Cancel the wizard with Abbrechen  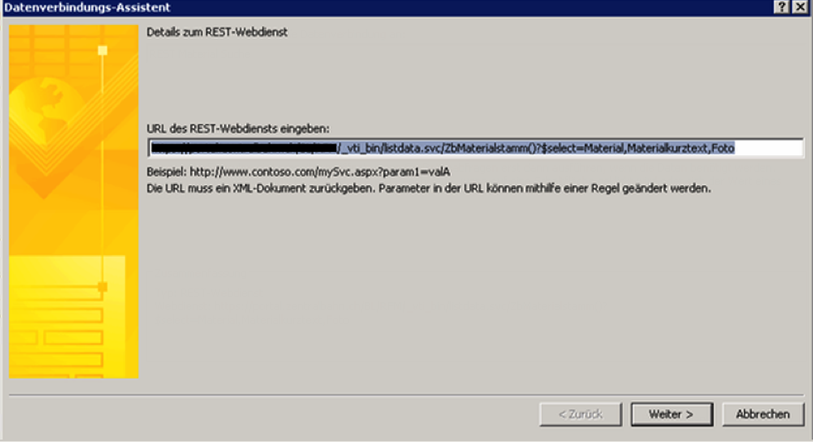[763, 414]
